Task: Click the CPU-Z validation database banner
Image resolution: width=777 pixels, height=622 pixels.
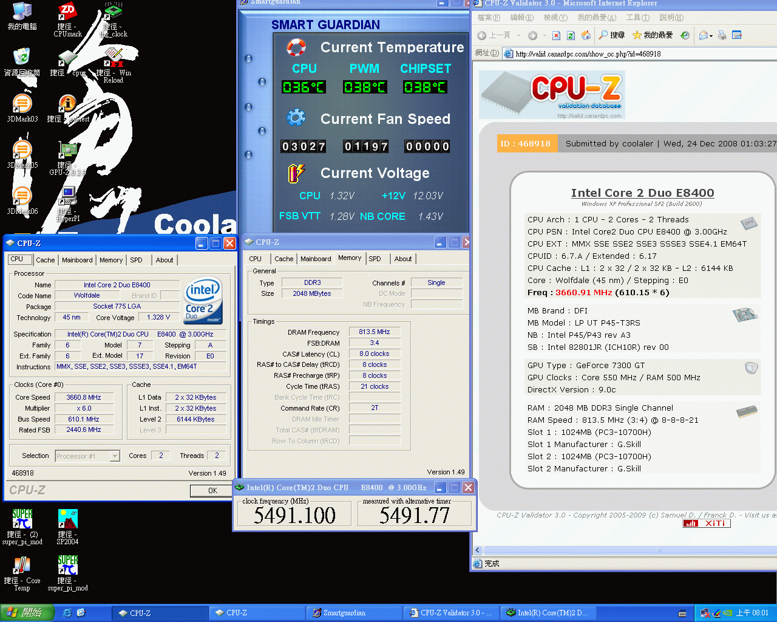Action: 552,95
